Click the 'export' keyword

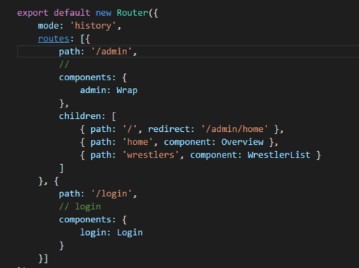tap(32, 13)
